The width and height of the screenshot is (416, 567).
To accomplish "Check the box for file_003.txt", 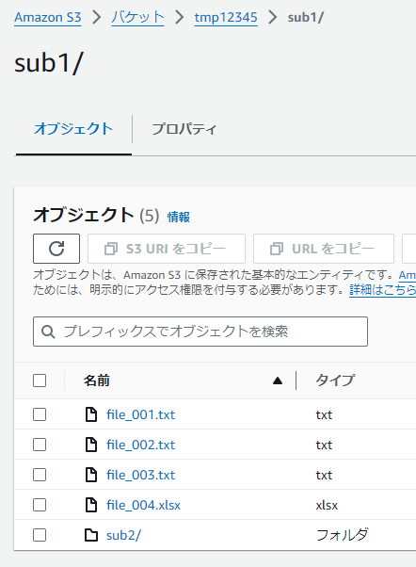I will (40, 475).
